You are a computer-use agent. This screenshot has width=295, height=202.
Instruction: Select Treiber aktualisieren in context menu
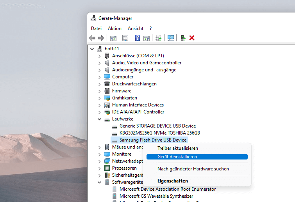[x=177, y=148]
